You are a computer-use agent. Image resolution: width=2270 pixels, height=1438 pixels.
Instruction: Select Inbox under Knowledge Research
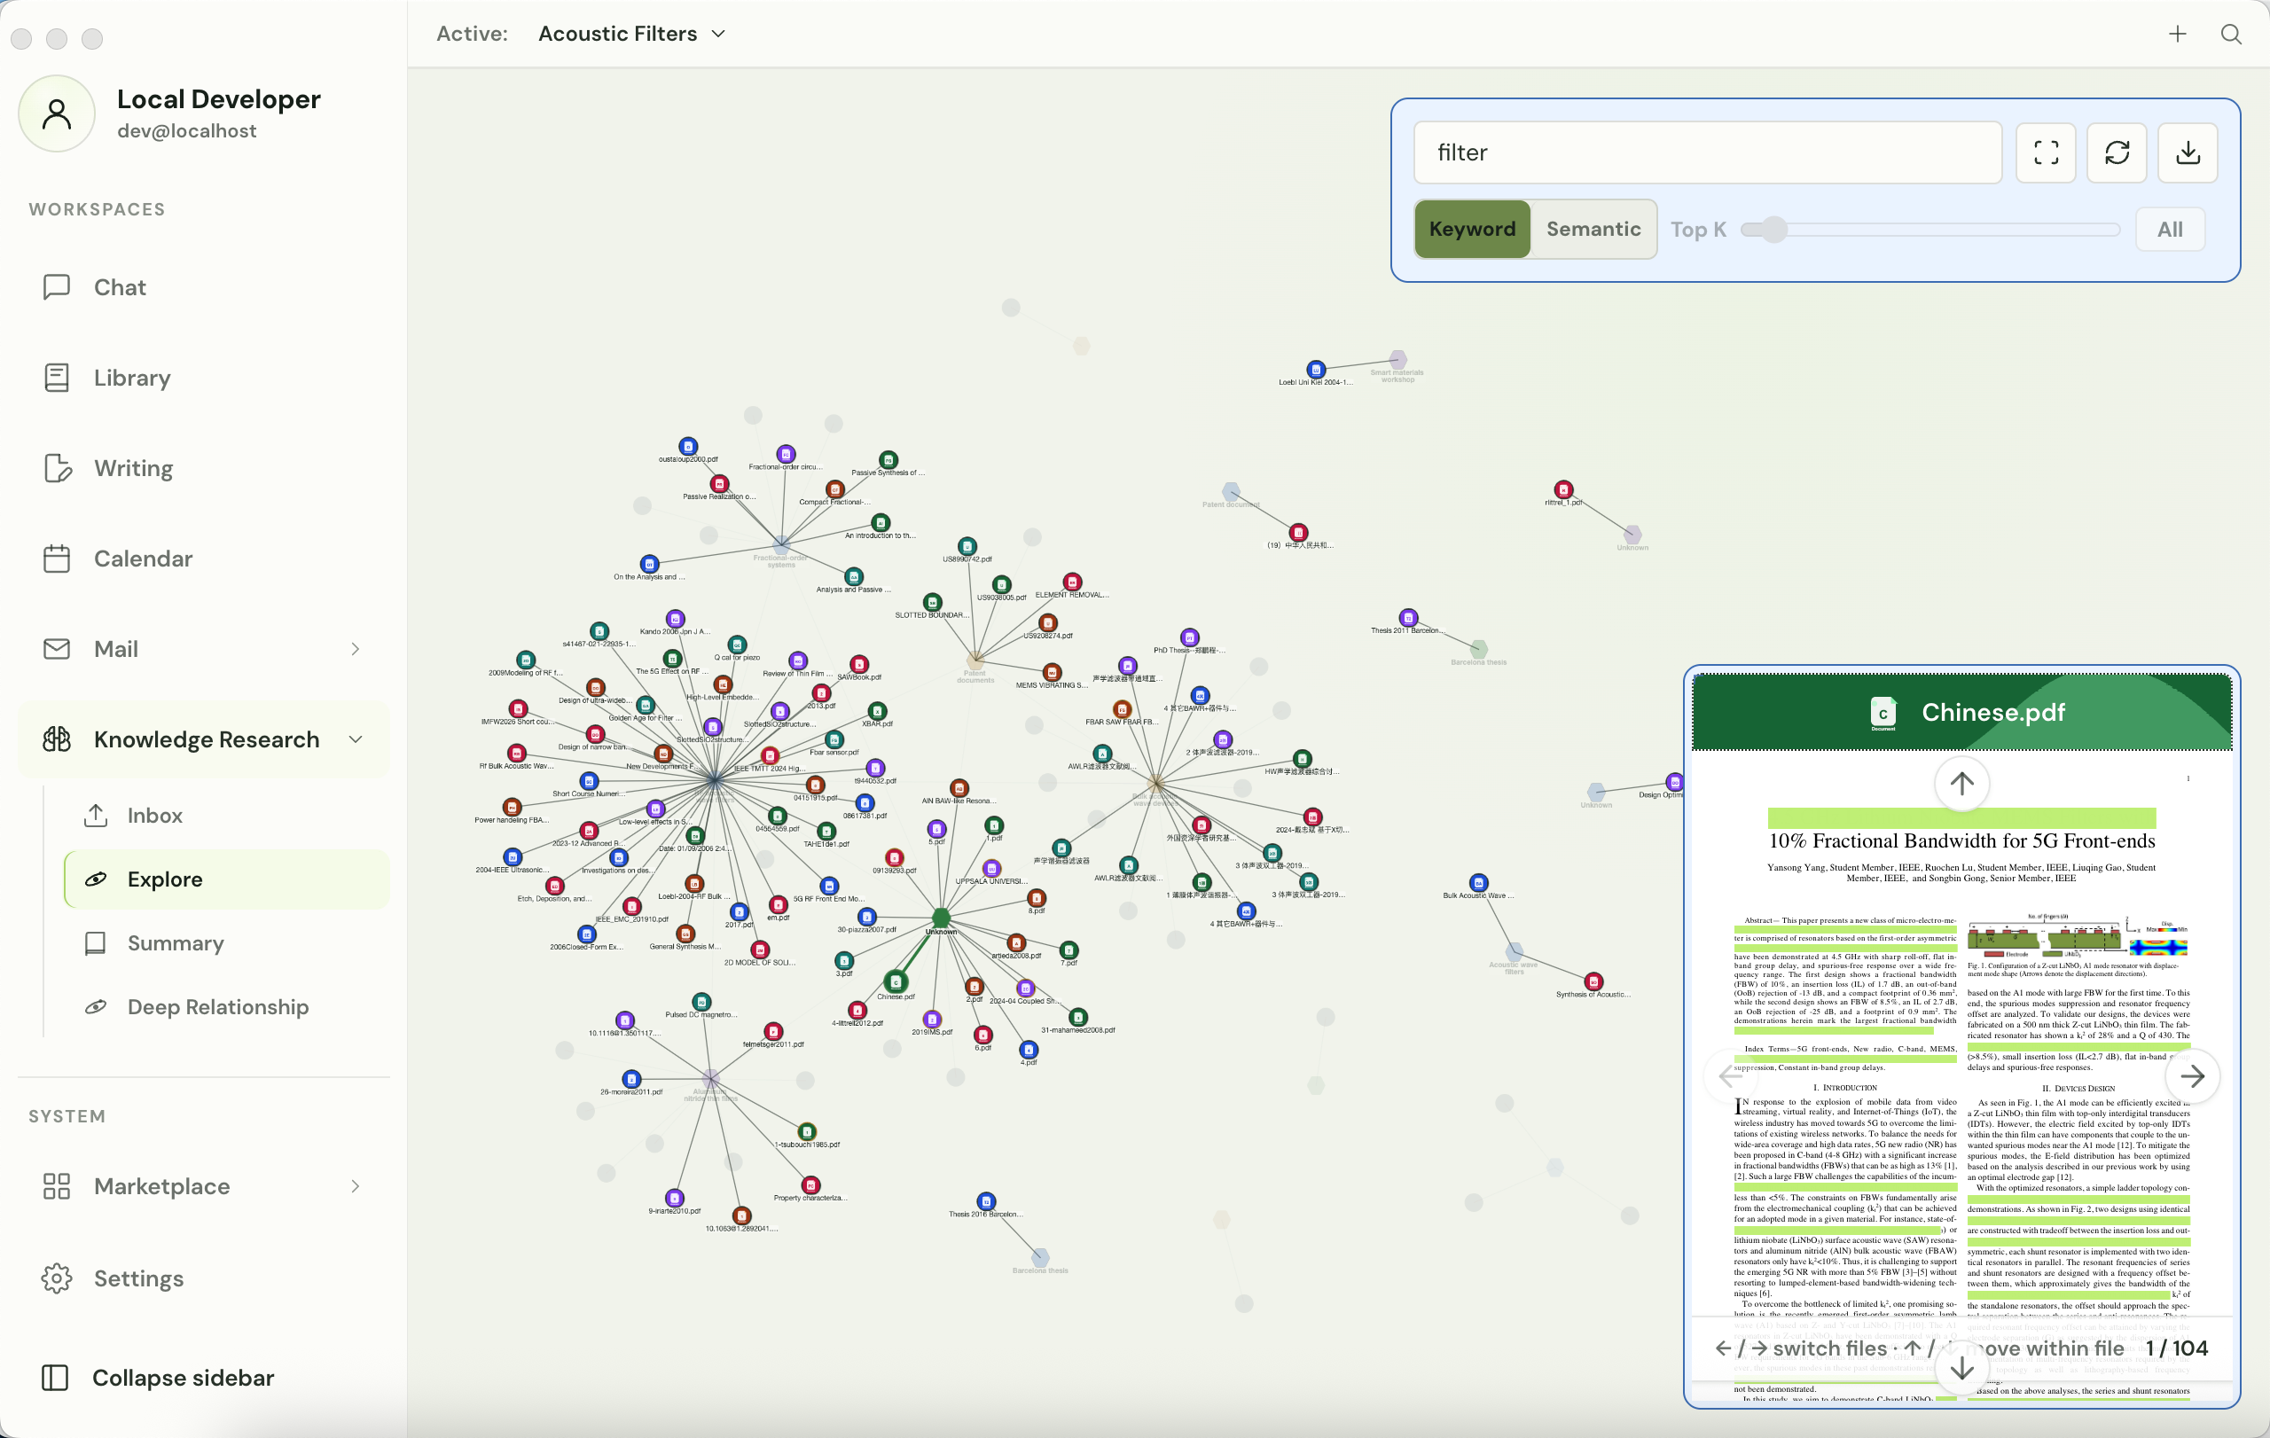coord(226,815)
